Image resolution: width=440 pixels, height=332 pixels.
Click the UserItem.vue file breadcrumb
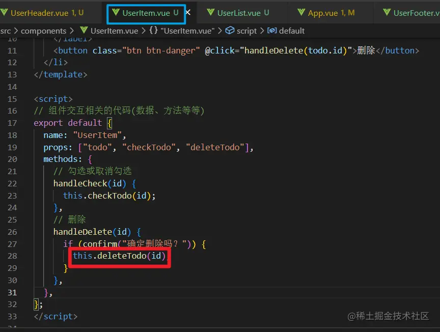point(115,31)
